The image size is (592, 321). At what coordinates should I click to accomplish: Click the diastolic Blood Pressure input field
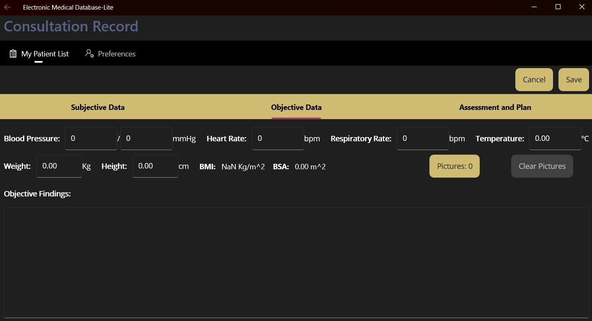(x=146, y=138)
